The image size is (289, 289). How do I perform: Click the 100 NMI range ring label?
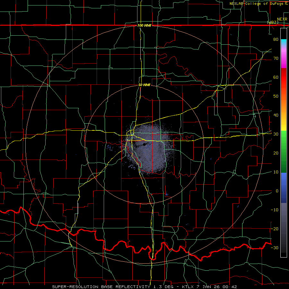(144, 25)
